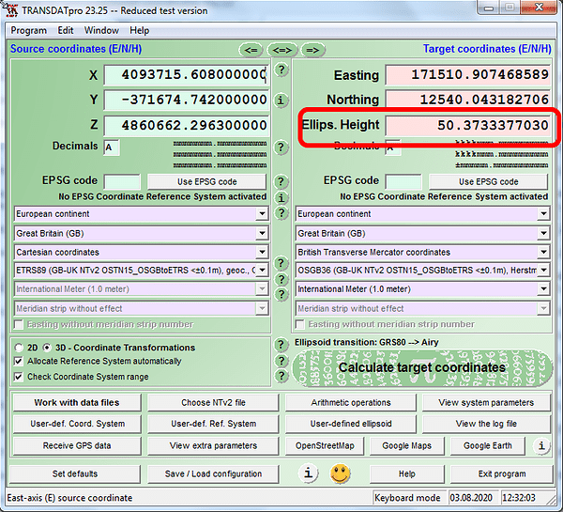Click info icon beside the Y field
This screenshot has width=563, height=512.
pos(281,100)
